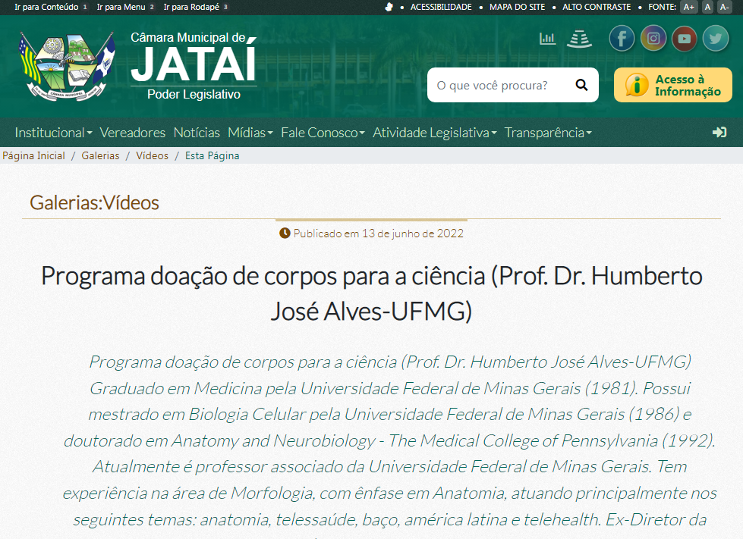The height and width of the screenshot is (539, 743).
Task: Click the bar chart statistics icon
Action: [x=547, y=39]
